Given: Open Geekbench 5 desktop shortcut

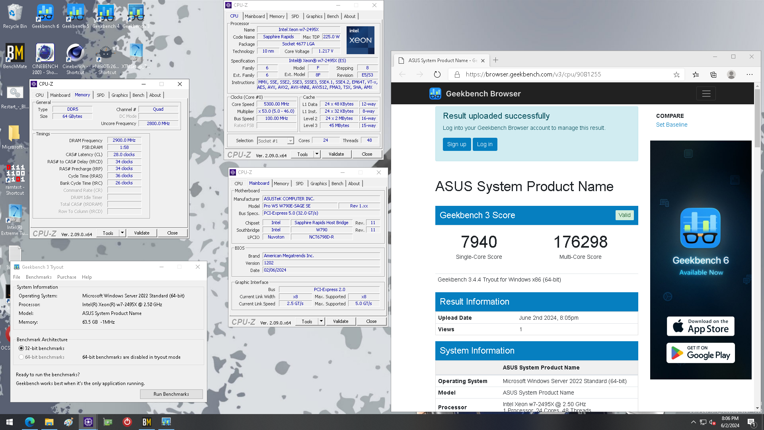Looking at the screenshot, I should pos(76,16).
